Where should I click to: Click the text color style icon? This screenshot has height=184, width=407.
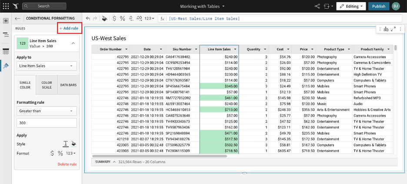tap(66, 144)
